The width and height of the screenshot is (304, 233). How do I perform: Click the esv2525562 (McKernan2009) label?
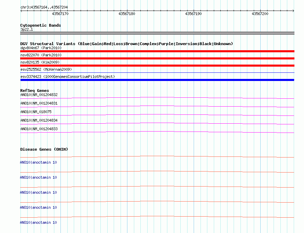(x=46, y=69)
